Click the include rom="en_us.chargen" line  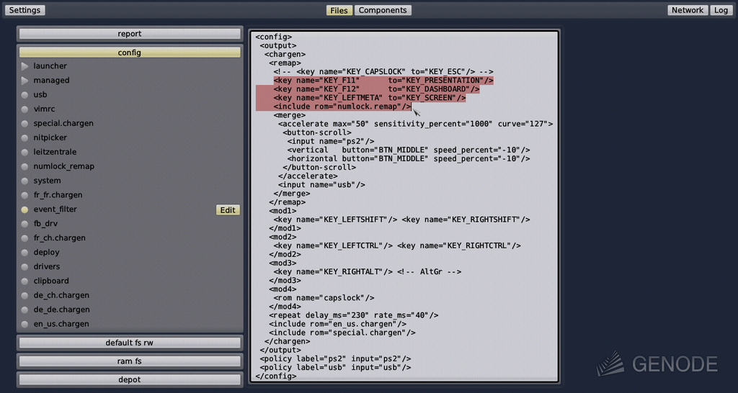click(x=338, y=324)
